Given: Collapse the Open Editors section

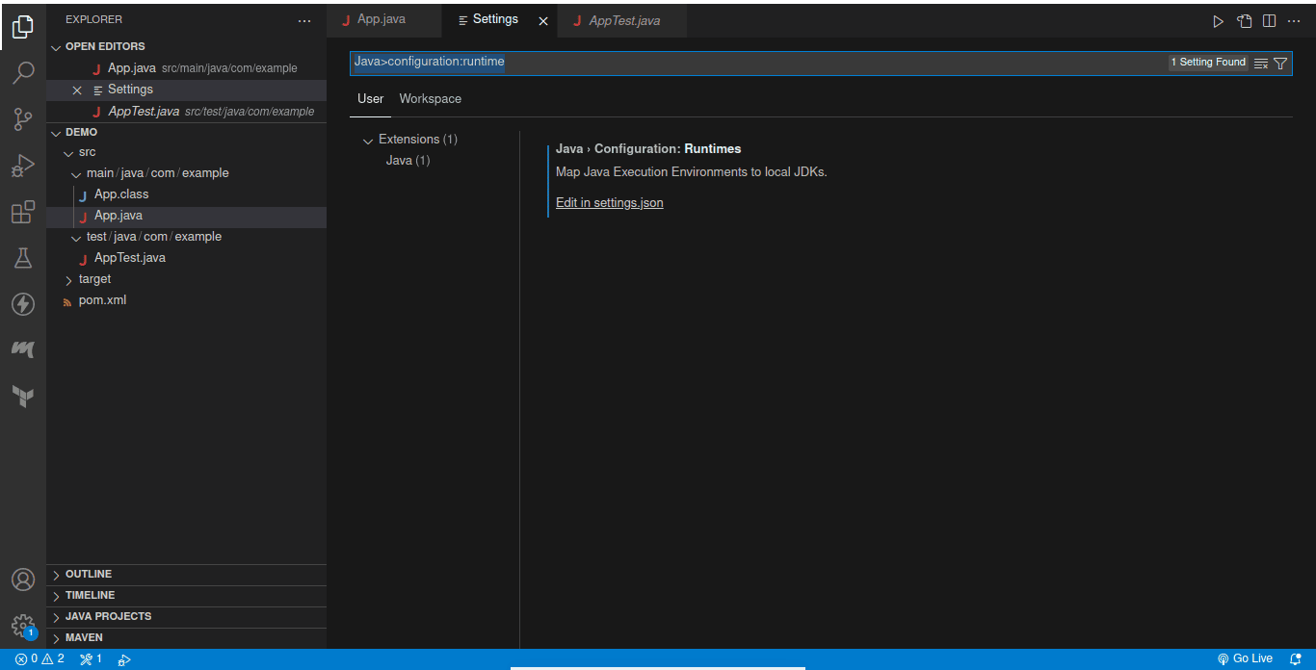Looking at the screenshot, I should coord(56,47).
